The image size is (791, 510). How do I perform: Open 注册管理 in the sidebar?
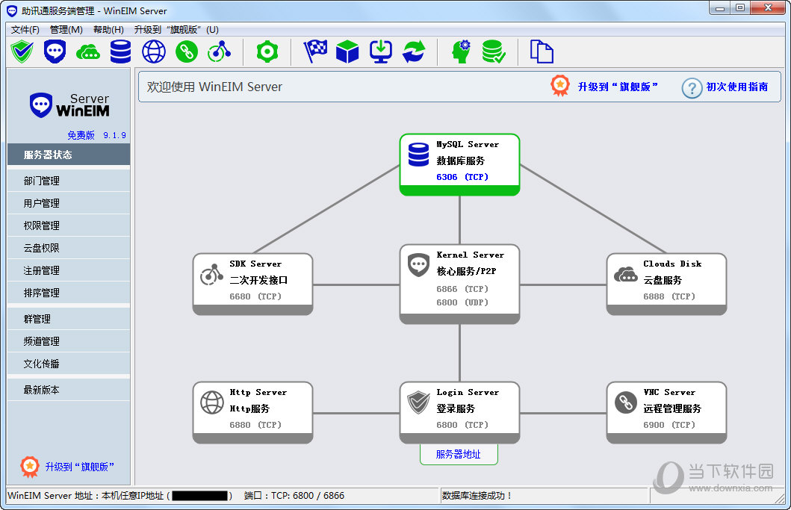69,270
